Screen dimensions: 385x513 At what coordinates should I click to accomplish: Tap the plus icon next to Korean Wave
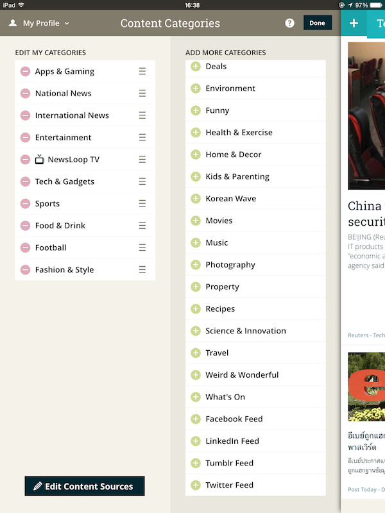196,199
